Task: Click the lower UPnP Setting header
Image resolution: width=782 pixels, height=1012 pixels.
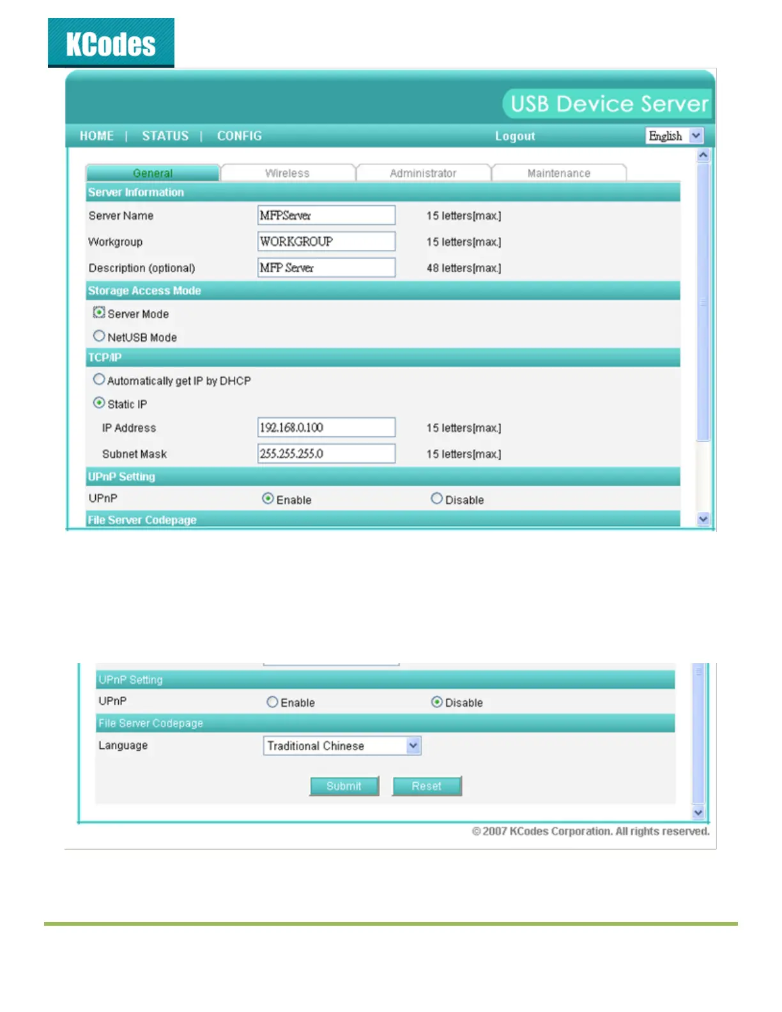Action: 386,680
